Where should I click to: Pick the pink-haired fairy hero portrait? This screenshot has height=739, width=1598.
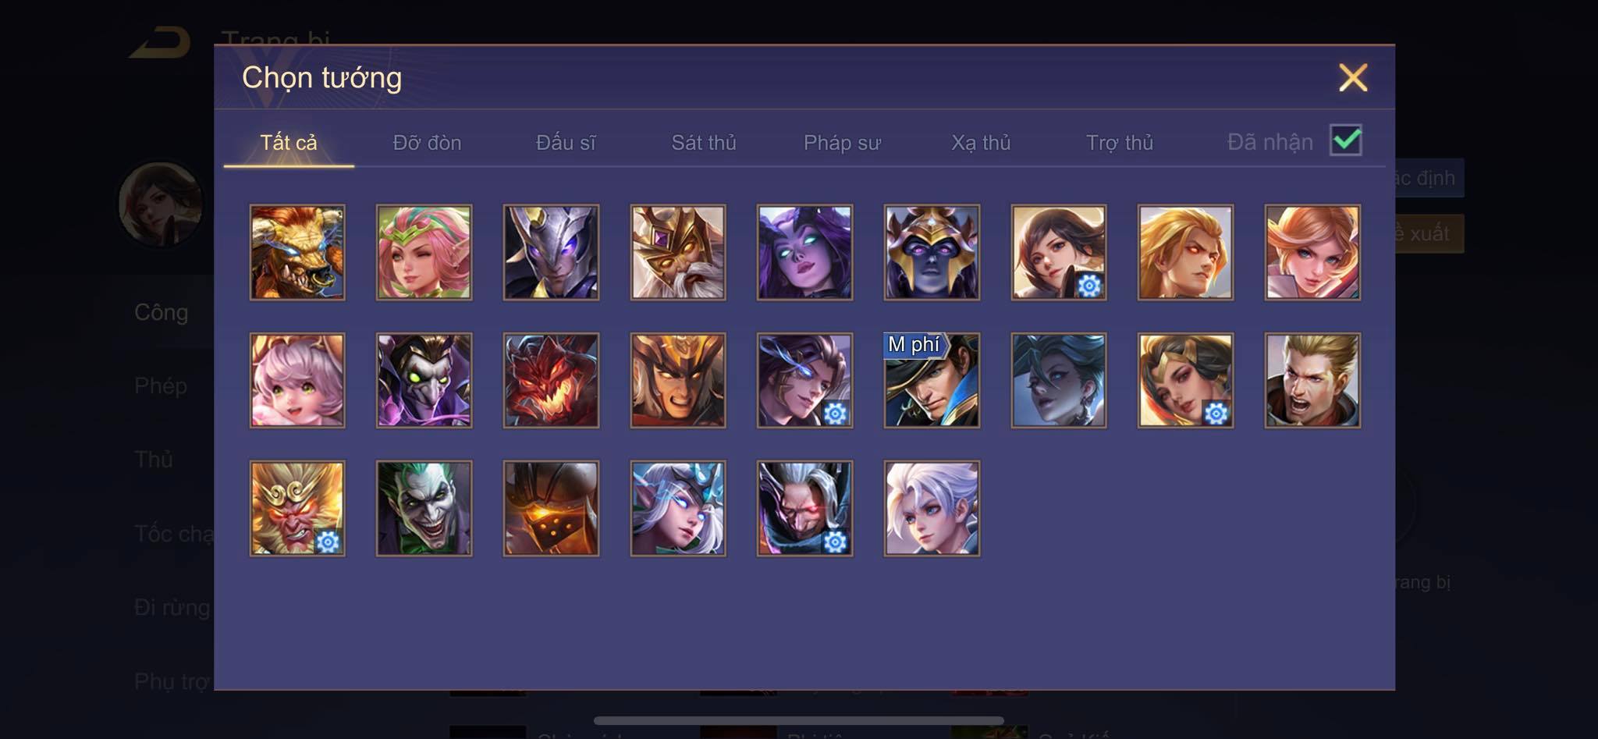(424, 252)
